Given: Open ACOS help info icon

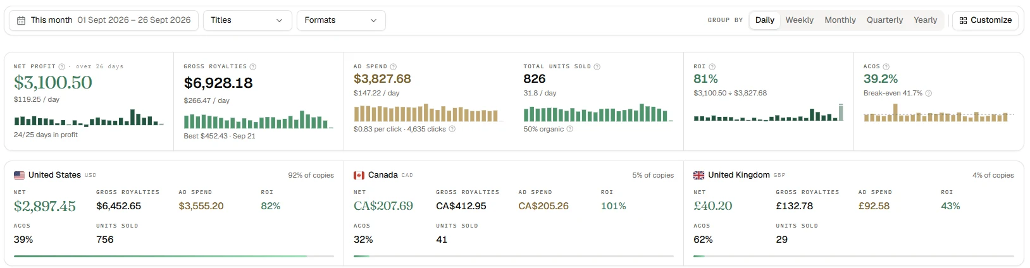Looking at the screenshot, I should [886, 66].
